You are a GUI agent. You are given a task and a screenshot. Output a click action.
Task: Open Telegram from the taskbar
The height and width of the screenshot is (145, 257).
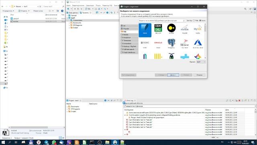[x=46, y=142]
